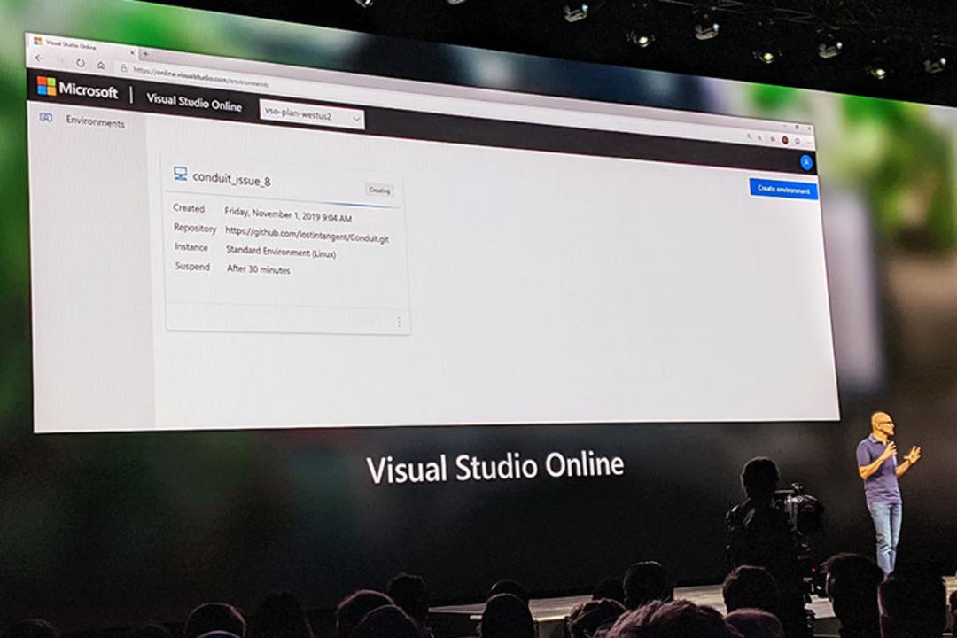Click the Creating status badge

(379, 191)
